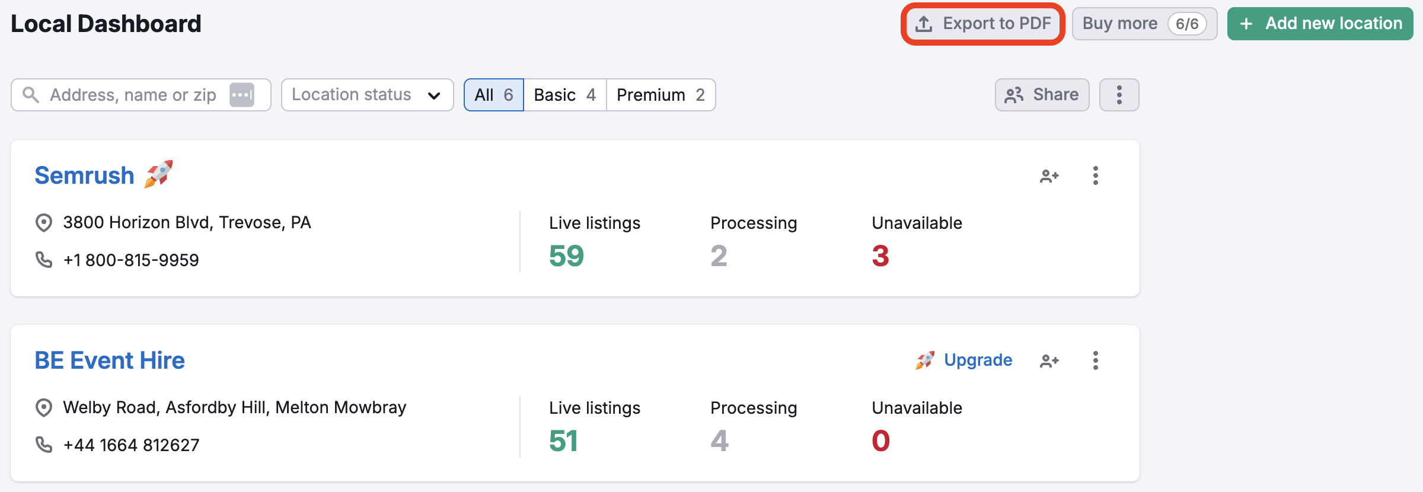This screenshot has height=492, width=1423.
Task: Open the dashboard more options menu next to Share
Action: [1119, 95]
